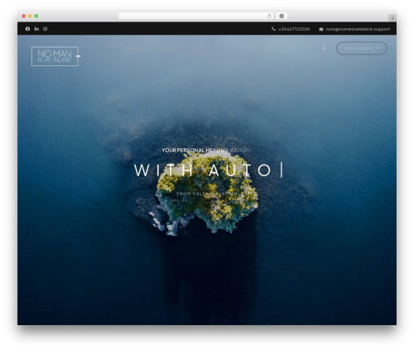Viewport: 414px width, 350px height.
Task: Click the Get In Touch button
Action: pyautogui.click(x=362, y=48)
